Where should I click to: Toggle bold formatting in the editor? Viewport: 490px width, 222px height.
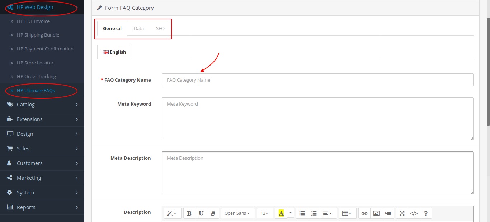point(189,213)
